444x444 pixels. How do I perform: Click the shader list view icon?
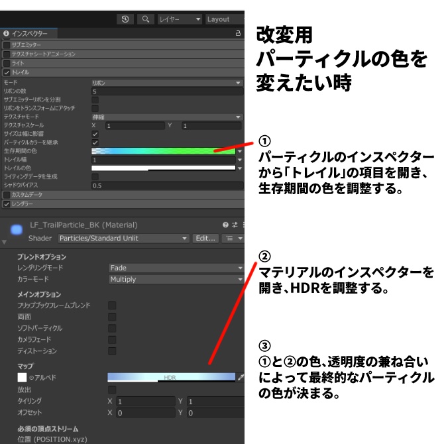coord(230,239)
